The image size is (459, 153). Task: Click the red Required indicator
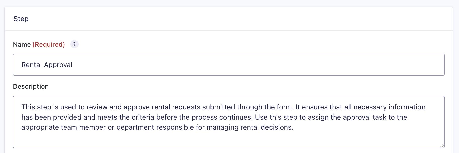point(49,44)
